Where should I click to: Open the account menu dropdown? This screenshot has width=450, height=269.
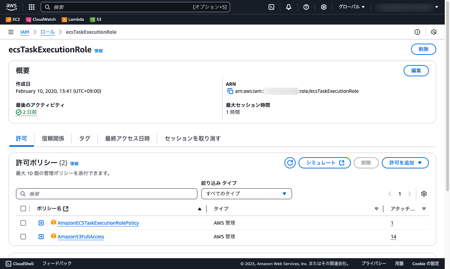coord(407,7)
